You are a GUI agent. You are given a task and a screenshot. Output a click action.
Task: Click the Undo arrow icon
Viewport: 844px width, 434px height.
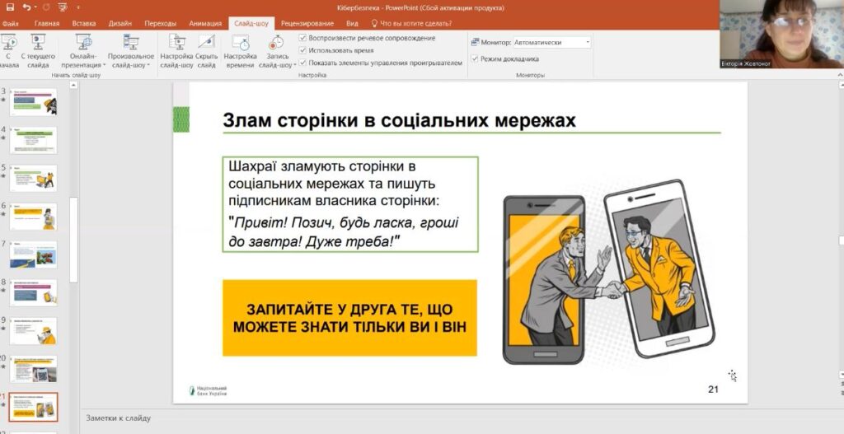(x=26, y=7)
